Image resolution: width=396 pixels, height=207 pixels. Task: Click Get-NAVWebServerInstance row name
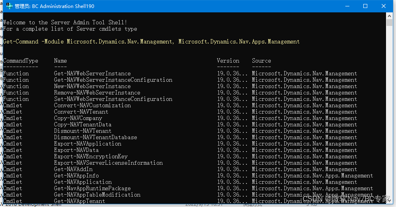tap(93, 74)
